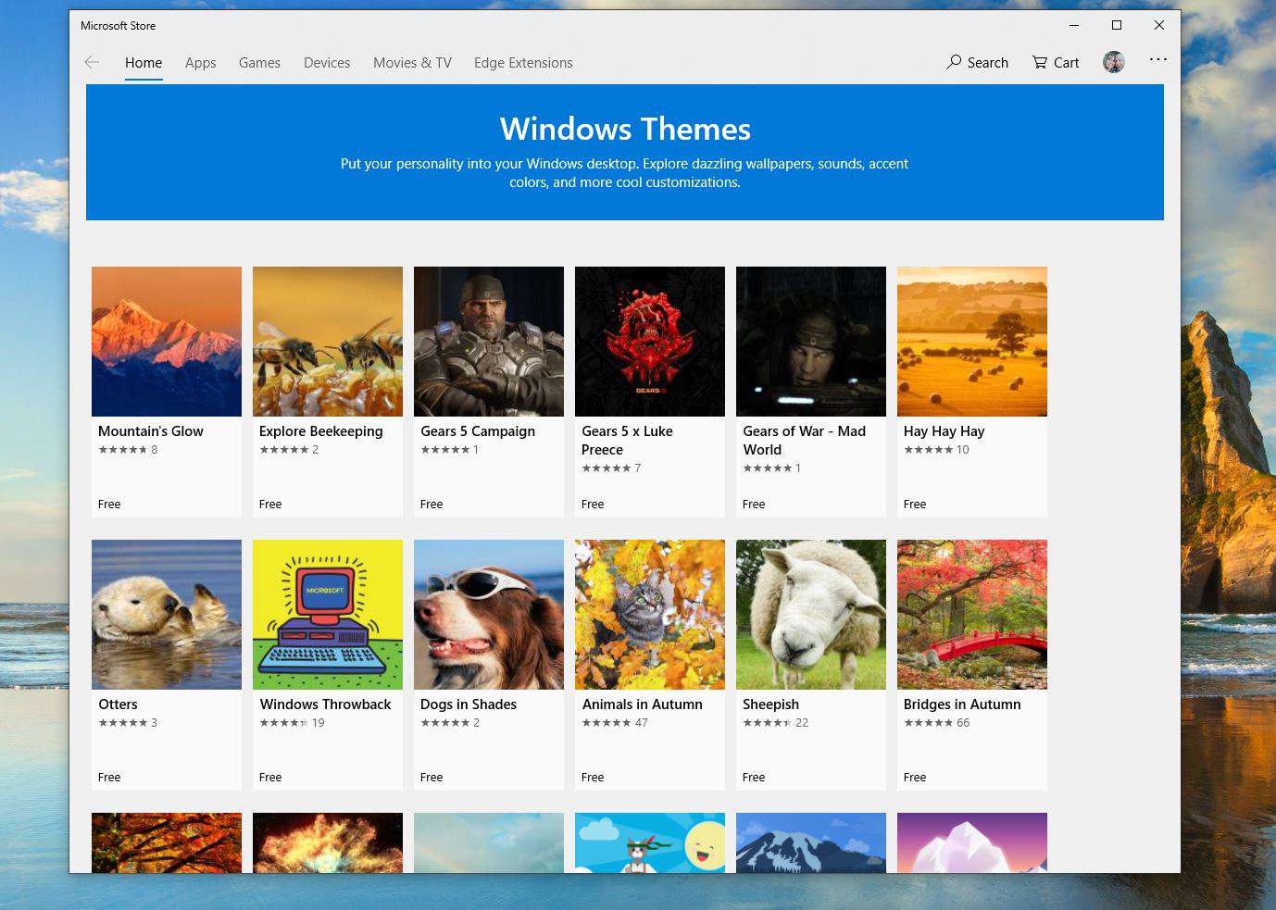Open the three-dot more menu
This screenshot has height=910, width=1276.
(1158, 59)
